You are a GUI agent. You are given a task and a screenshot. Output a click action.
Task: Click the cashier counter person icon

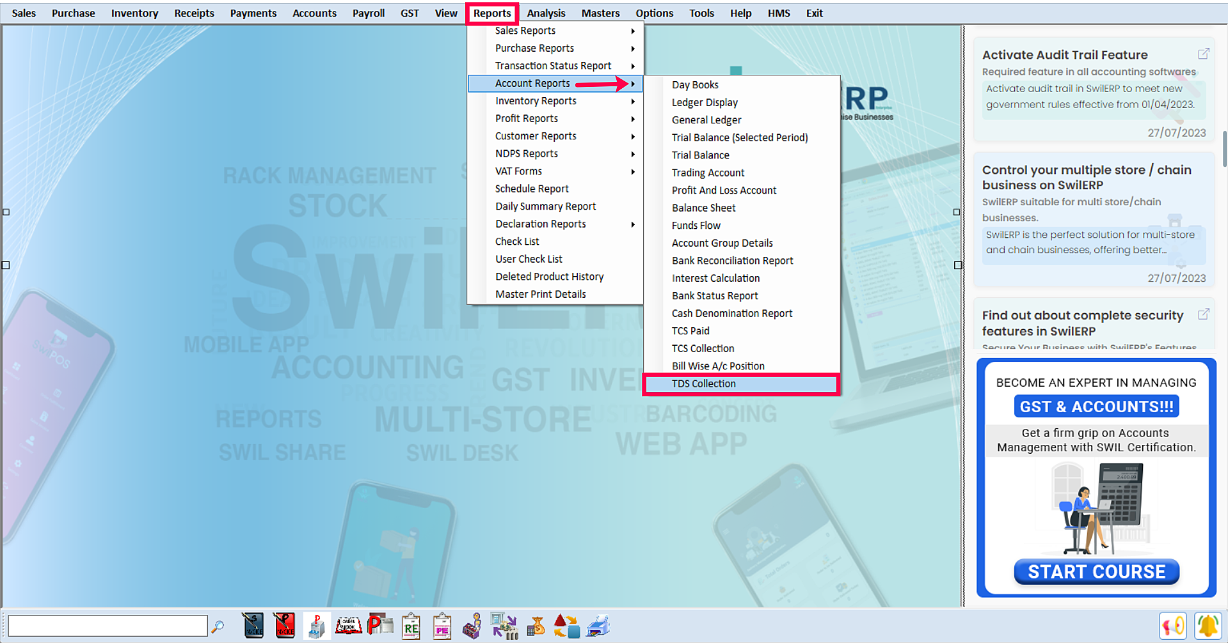[x=472, y=626]
